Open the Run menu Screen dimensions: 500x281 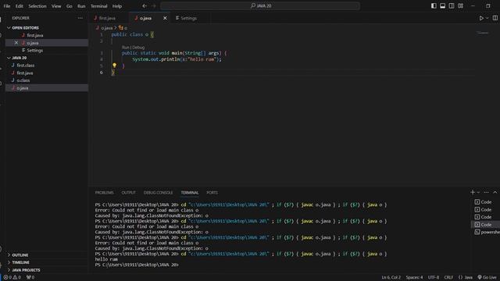pos(81,6)
